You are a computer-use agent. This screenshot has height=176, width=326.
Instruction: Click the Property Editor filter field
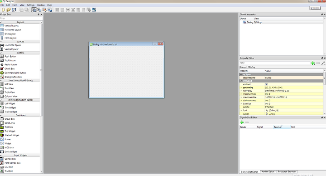pos(274,63)
